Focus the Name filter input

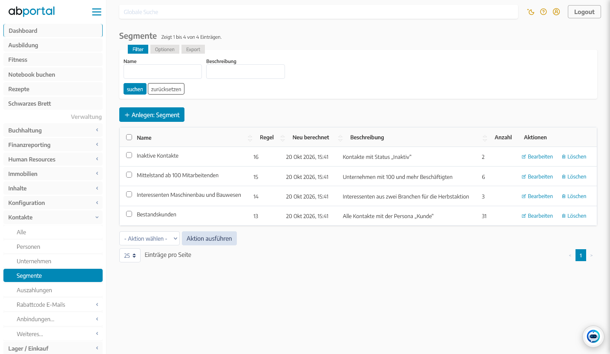pyautogui.click(x=163, y=72)
